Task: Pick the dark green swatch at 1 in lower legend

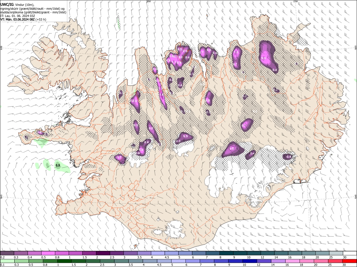Action: click(64, 261)
